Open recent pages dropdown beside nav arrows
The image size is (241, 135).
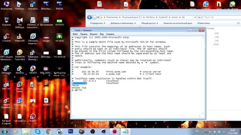pyautogui.click(x=98, y=17)
